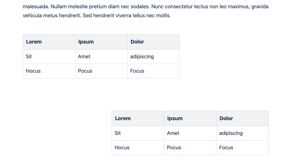Click the Amet cell in the lower table

point(173,133)
